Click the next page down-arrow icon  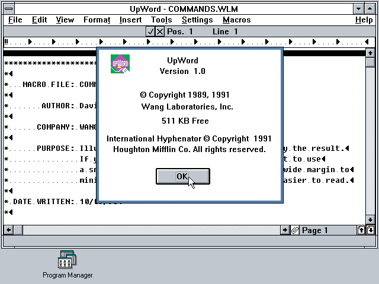click(371, 230)
